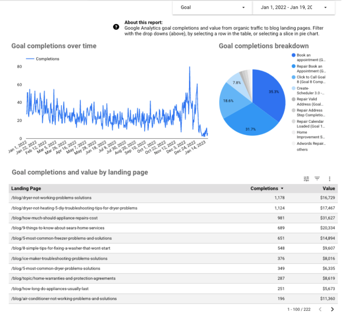Click the Completions sort arrow
The image size is (342, 314).
(282, 189)
